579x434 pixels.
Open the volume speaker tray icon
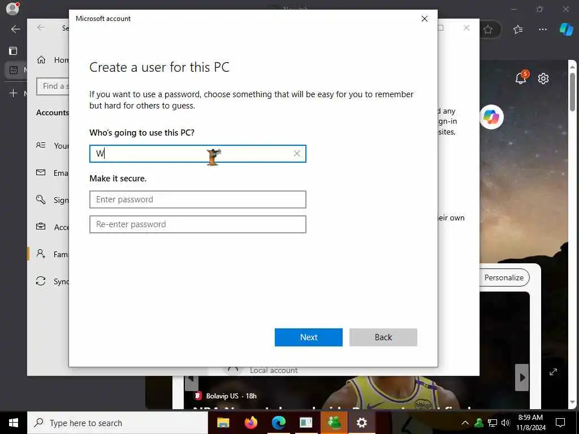[x=505, y=423]
